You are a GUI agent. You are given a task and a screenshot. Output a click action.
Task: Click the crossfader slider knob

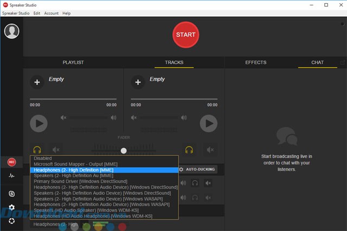[124, 150]
